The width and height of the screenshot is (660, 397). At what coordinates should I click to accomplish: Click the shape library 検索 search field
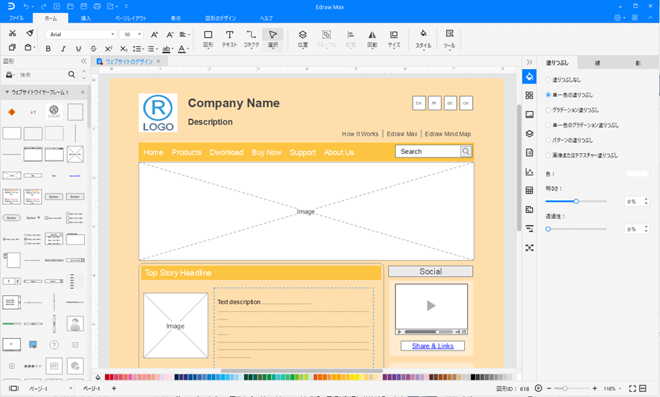tap(42, 75)
